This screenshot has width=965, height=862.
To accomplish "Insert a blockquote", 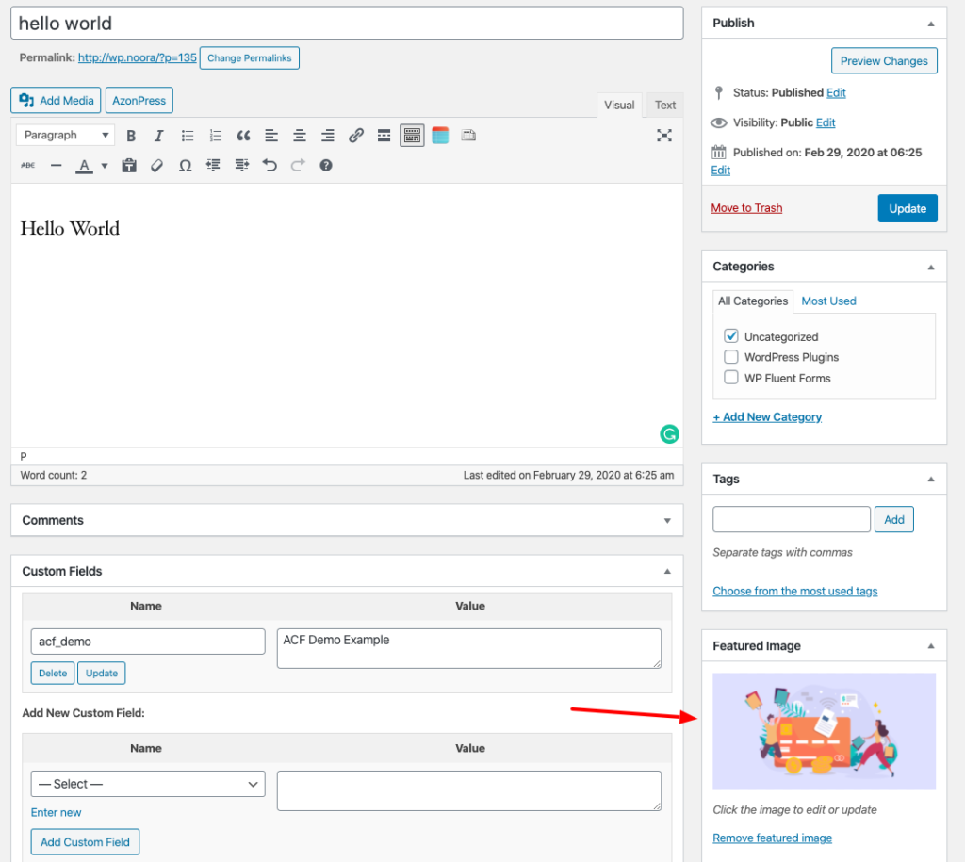I will pyautogui.click(x=243, y=136).
